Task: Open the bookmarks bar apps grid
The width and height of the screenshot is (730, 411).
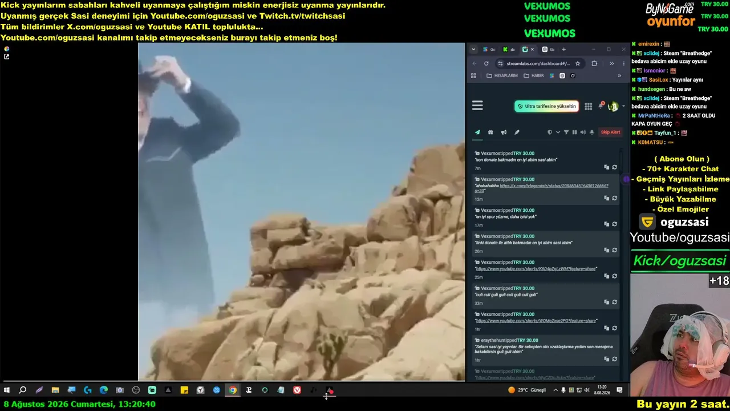Action: [x=473, y=75]
